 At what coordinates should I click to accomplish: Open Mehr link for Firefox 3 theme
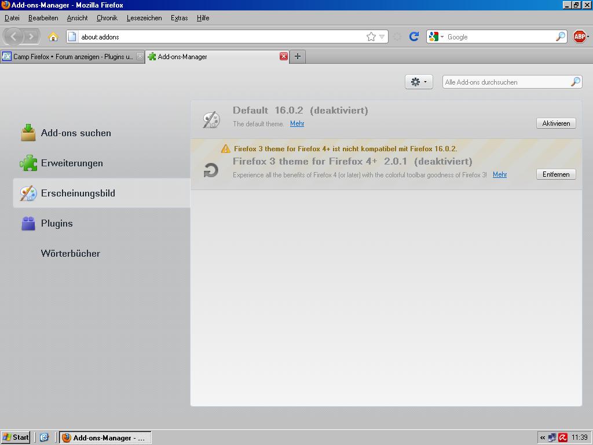pos(500,174)
